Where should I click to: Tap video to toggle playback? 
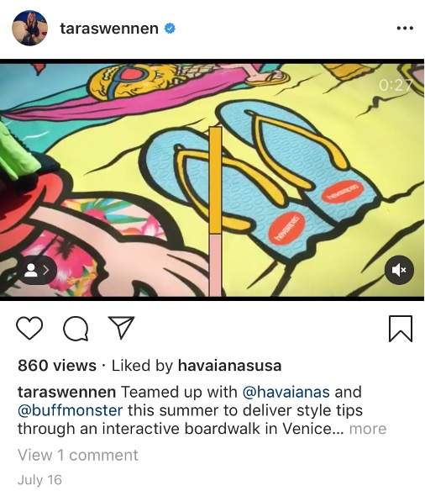[x=212, y=180]
